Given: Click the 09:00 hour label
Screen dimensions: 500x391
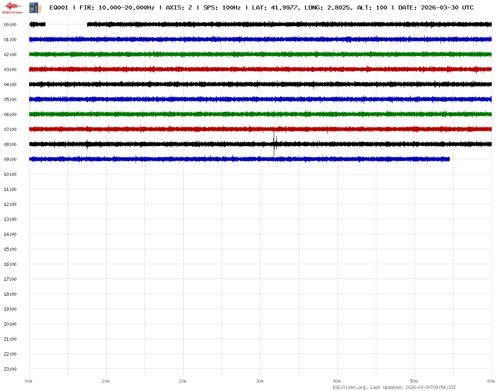Looking at the screenshot, I should tap(10, 159).
